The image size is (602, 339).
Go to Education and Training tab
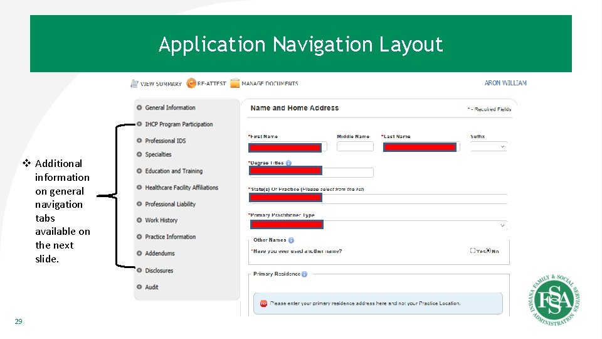coord(174,171)
